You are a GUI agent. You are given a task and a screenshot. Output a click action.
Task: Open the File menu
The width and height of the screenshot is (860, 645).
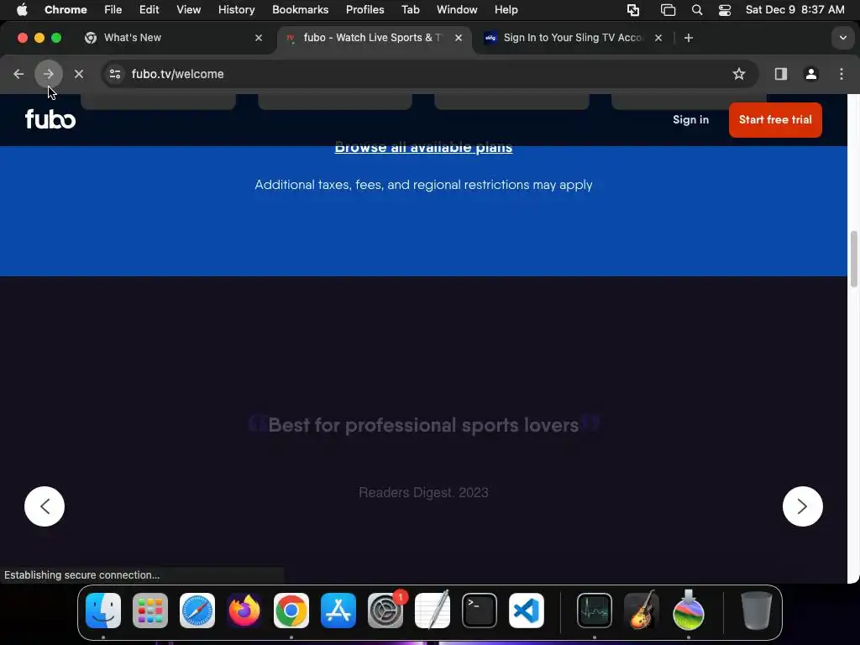pos(113,9)
